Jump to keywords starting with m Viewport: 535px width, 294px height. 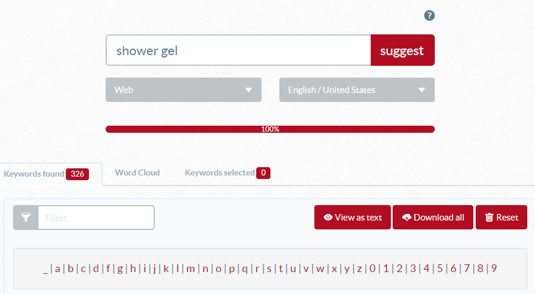(x=190, y=269)
